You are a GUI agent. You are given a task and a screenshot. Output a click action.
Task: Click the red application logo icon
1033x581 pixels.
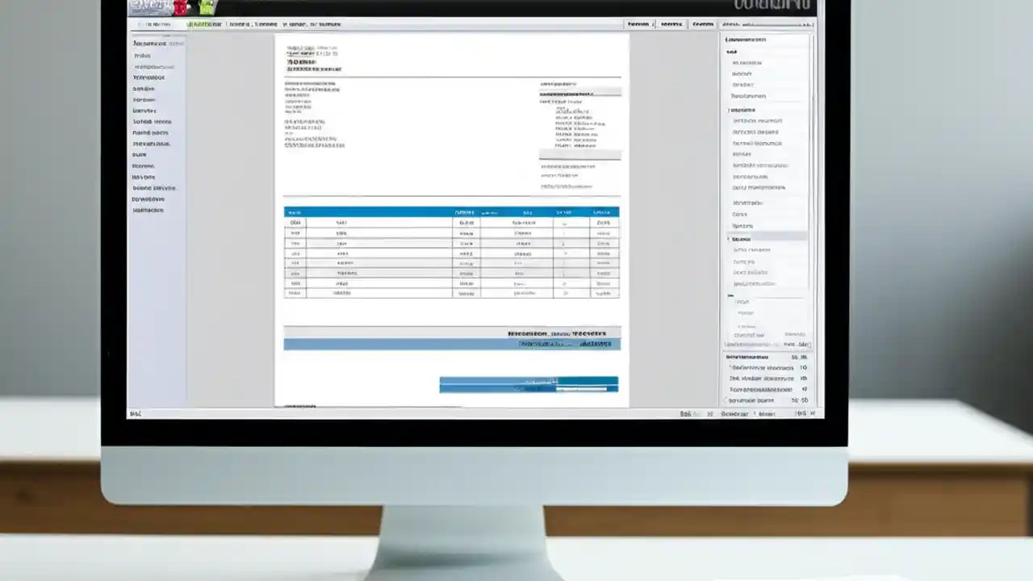tap(182, 7)
